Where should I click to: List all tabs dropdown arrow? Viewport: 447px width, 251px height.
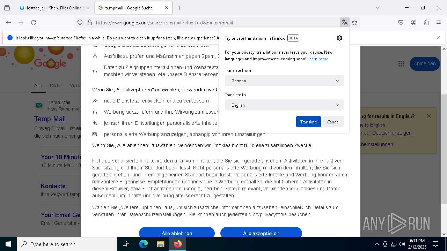(x=378, y=8)
